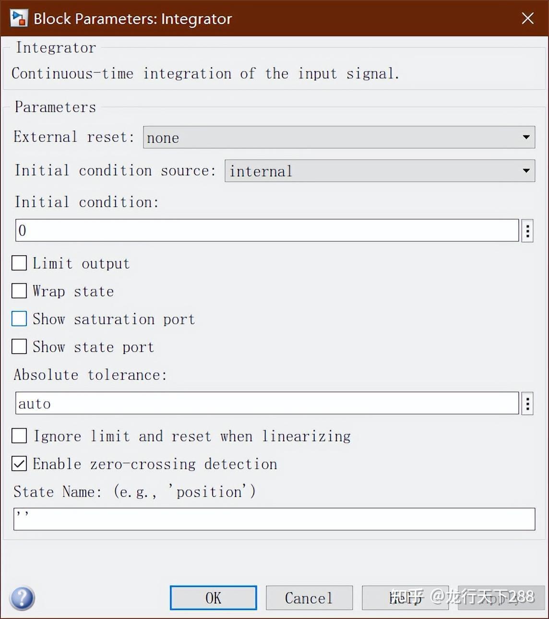Focus the Absolute tolerance text field

point(267,404)
